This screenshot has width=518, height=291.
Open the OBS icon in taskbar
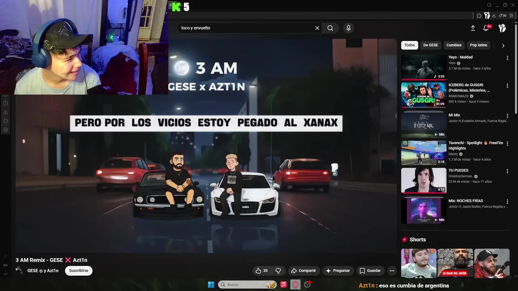click(x=308, y=285)
